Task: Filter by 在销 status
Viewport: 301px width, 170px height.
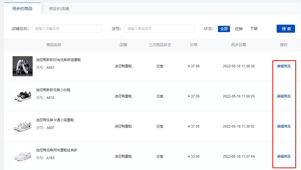Action: 239,29
